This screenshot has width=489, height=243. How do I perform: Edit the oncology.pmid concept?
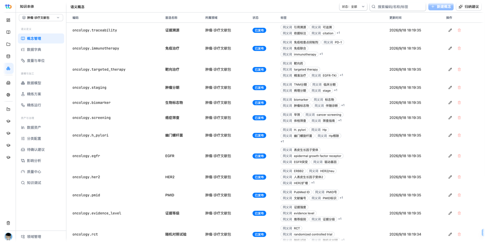tap(450, 195)
